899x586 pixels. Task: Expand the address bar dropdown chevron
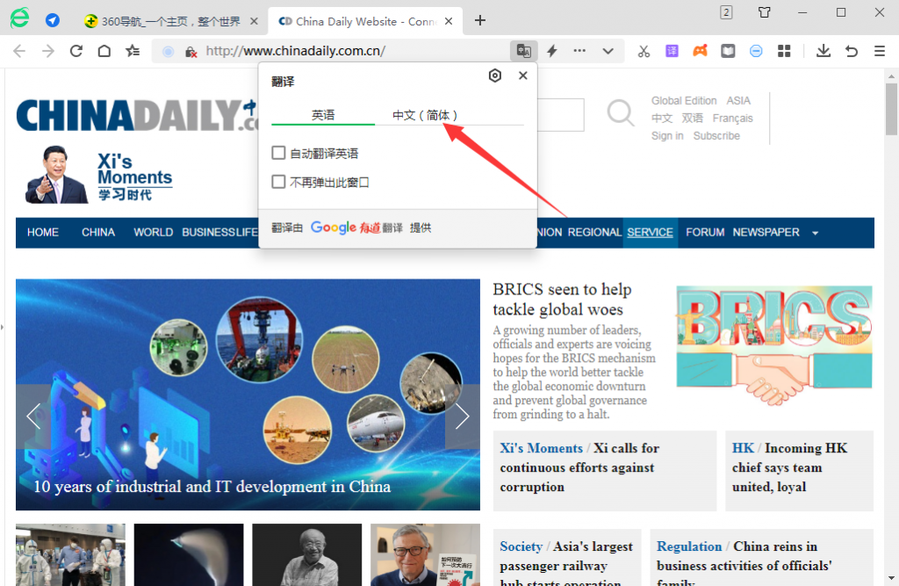(x=608, y=51)
